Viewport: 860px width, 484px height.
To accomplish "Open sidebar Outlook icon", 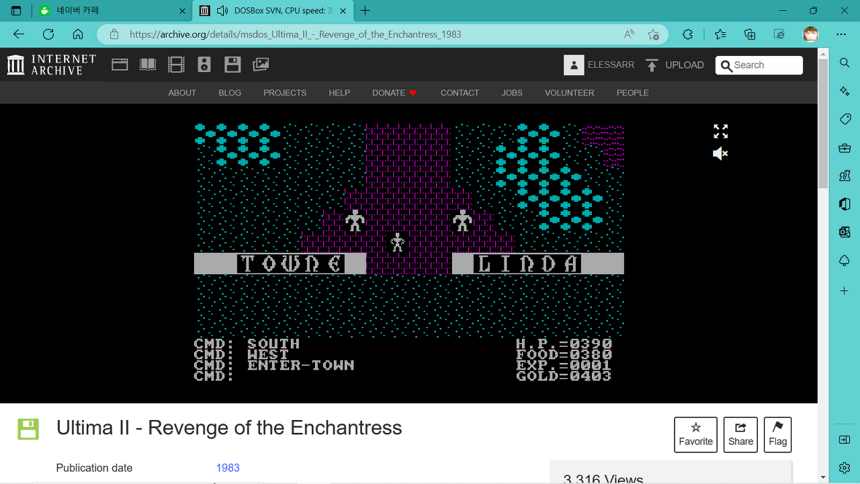I will 845,233.
